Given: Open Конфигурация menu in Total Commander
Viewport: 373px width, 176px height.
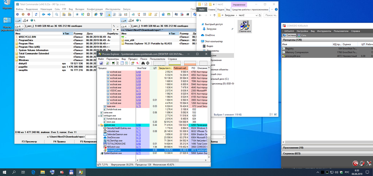Looking at the screenshot, I should coord(95,9).
